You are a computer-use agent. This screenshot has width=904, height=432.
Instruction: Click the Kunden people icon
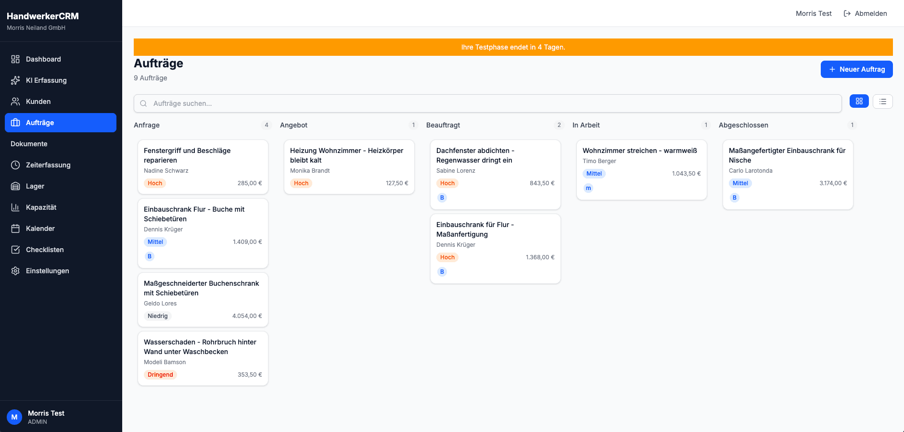pyautogui.click(x=15, y=102)
